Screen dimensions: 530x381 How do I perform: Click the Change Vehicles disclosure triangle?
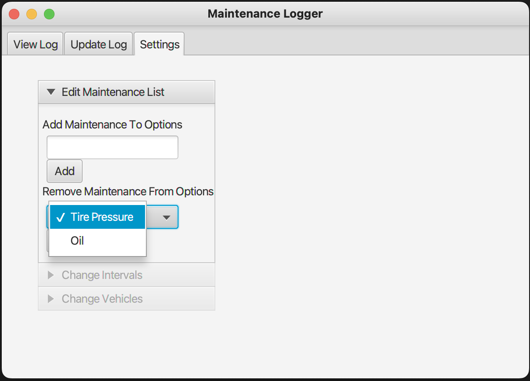click(x=51, y=299)
